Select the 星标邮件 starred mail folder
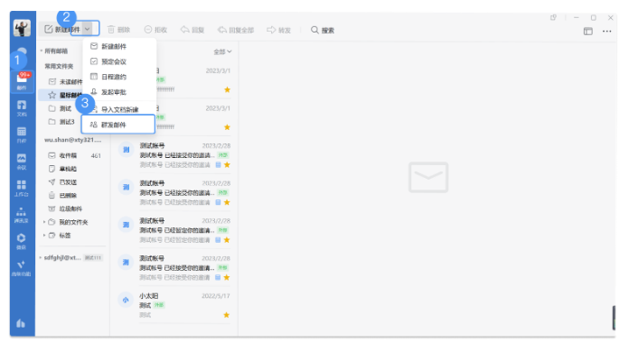The height and width of the screenshot is (343, 619). 61,95
